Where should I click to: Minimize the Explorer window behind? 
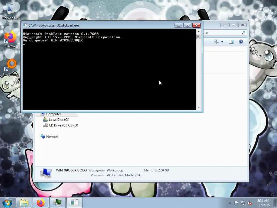click(225, 25)
